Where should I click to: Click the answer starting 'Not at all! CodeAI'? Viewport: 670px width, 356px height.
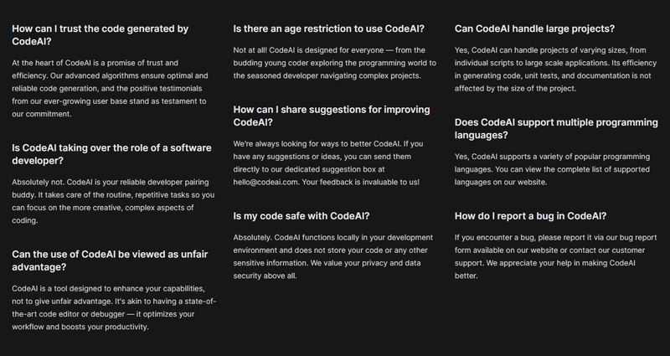click(x=334, y=63)
